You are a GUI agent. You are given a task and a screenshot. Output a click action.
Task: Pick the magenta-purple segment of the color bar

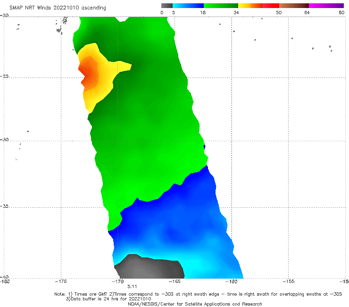coord(326,6)
